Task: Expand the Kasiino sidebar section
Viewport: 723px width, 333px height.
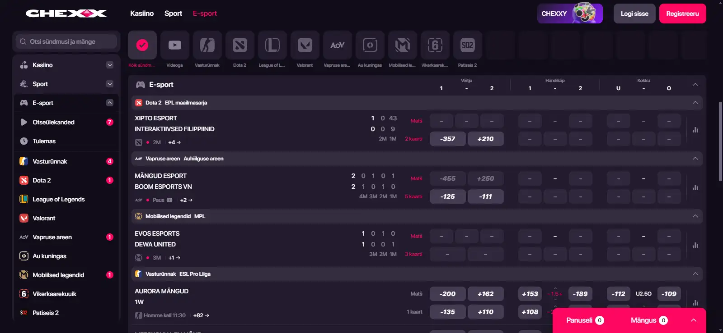Action: click(x=110, y=65)
